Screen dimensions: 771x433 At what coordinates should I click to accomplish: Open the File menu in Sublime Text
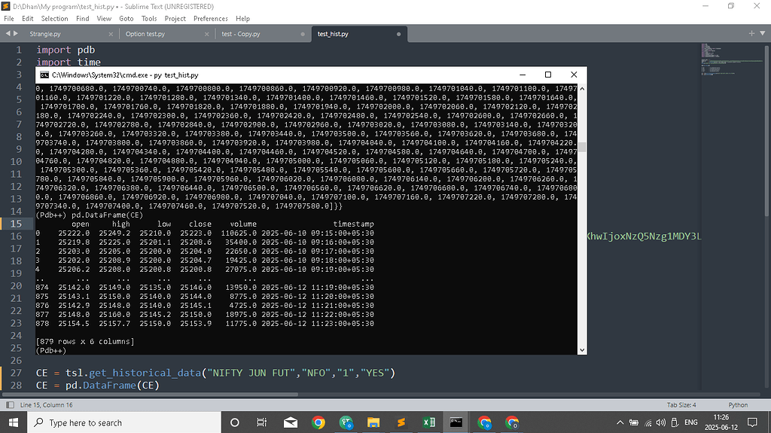click(9, 18)
